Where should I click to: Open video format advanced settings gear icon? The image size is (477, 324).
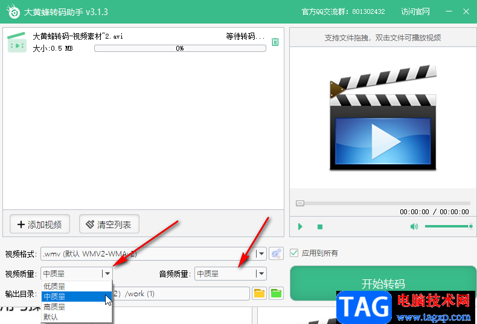(x=276, y=253)
